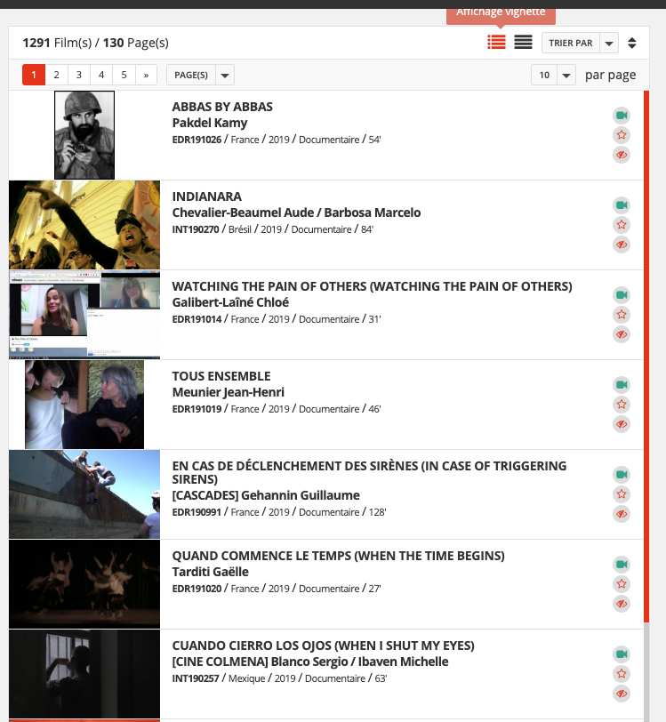Switch to compact list view icon

[523, 42]
